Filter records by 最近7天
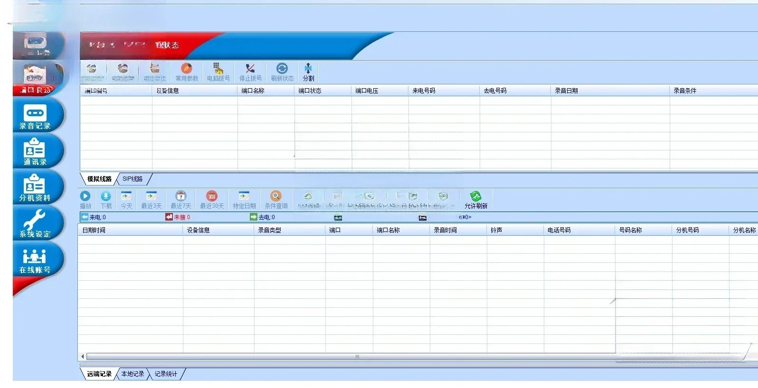Image resolution: width=758 pixels, height=388 pixels. click(180, 200)
